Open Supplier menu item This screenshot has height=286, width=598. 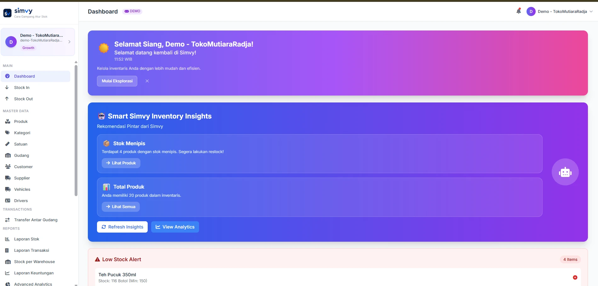[x=35, y=178]
